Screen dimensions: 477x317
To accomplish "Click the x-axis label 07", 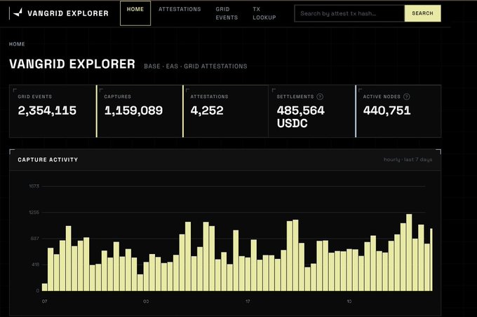I will coord(45,301).
